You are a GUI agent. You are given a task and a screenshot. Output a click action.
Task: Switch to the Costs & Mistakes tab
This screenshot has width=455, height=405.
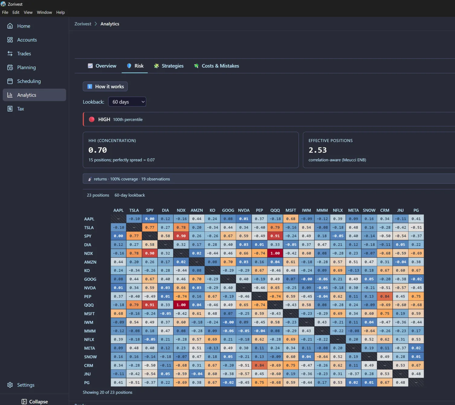217,66
